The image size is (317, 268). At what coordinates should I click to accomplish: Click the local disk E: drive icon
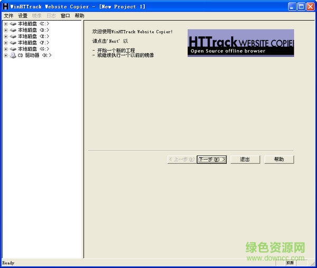click(13, 36)
